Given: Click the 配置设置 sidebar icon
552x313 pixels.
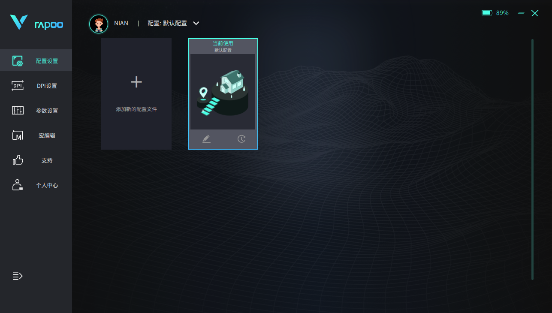Looking at the screenshot, I should point(18,61).
